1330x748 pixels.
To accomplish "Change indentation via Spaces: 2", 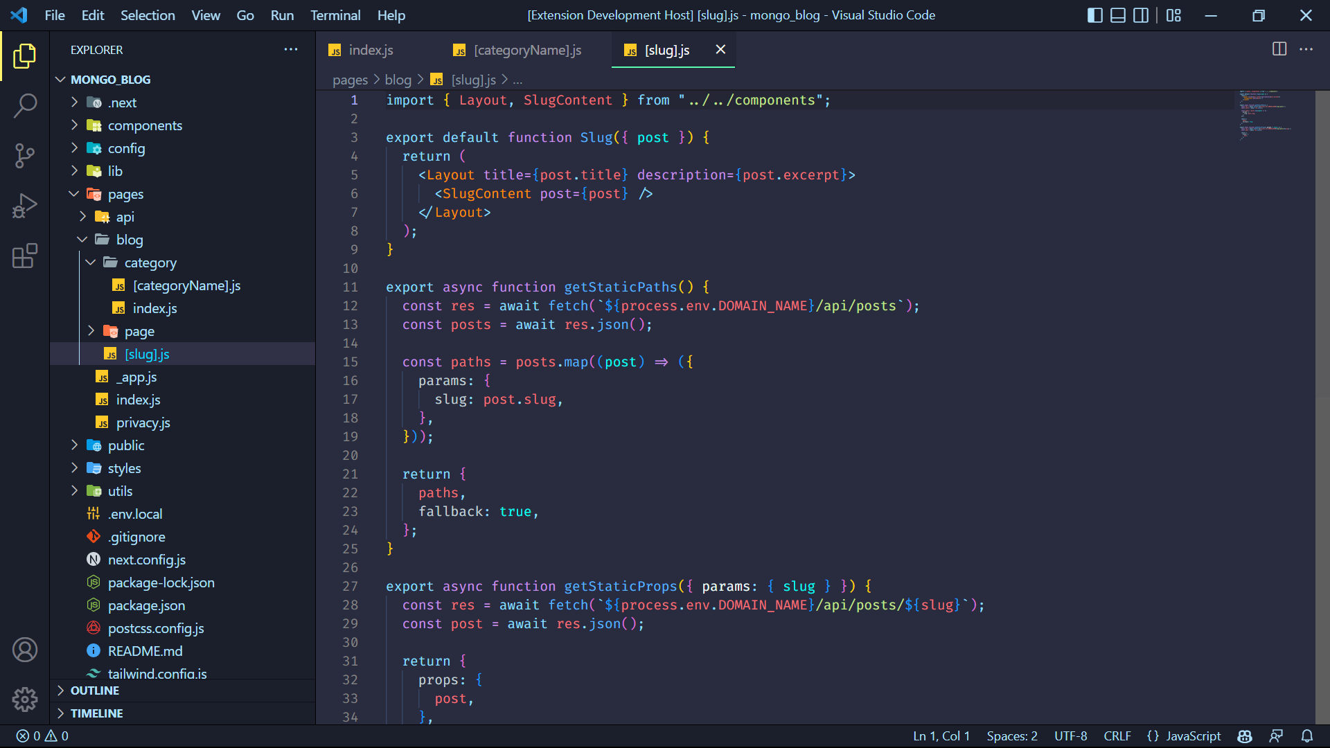I will pyautogui.click(x=1012, y=736).
